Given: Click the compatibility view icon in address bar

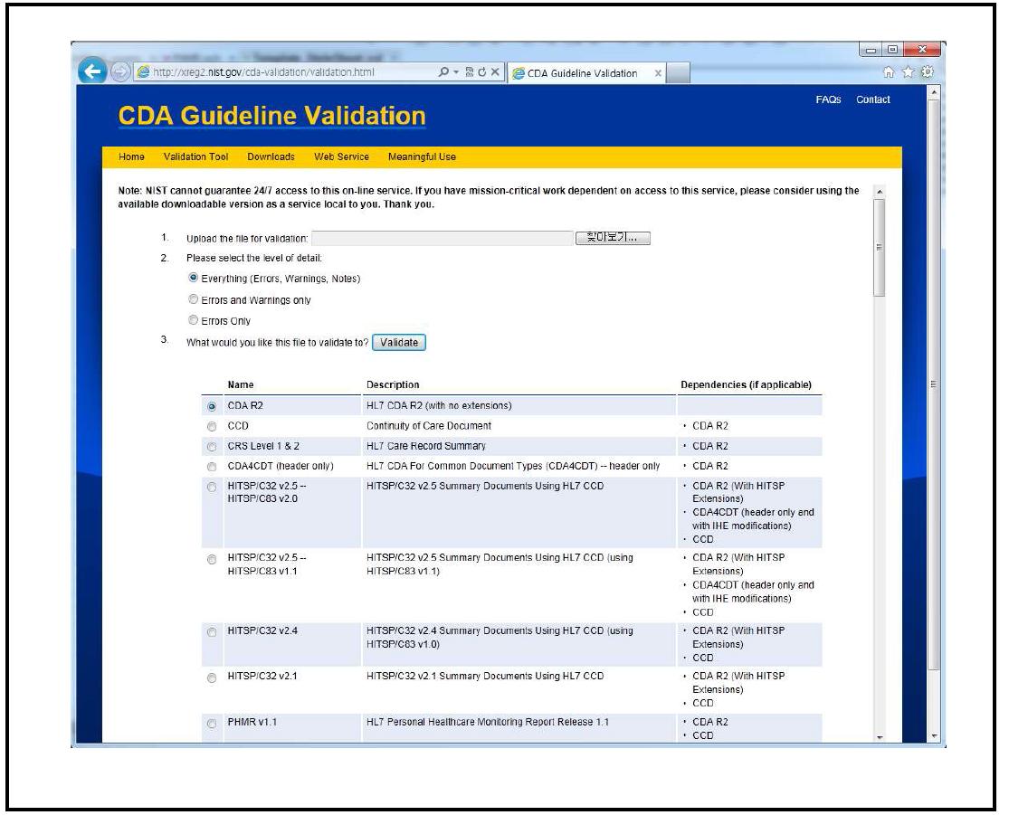Looking at the screenshot, I should pos(470,73).
